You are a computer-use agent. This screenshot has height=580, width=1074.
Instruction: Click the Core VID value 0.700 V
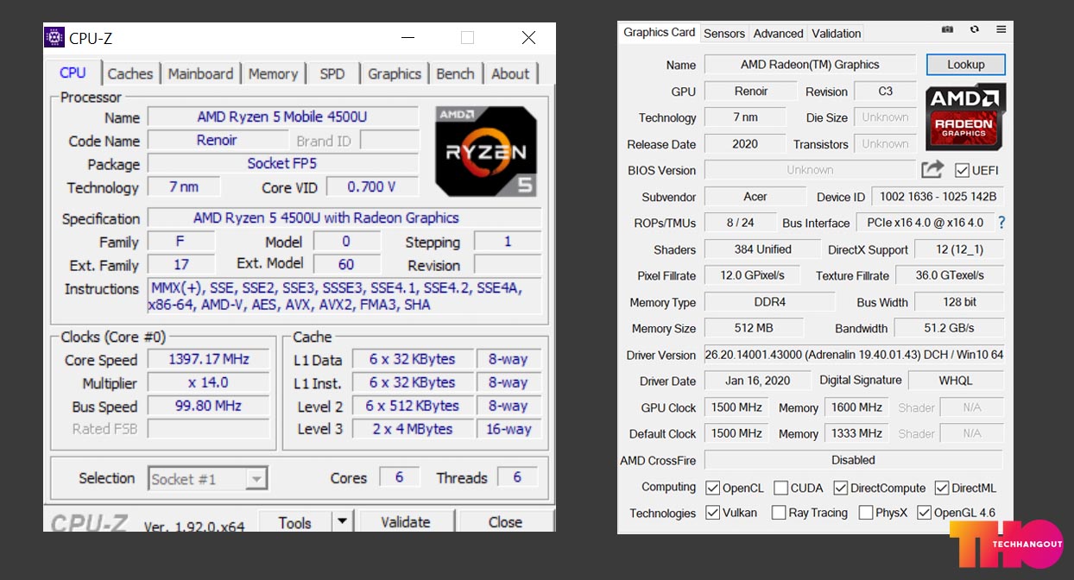372,186
